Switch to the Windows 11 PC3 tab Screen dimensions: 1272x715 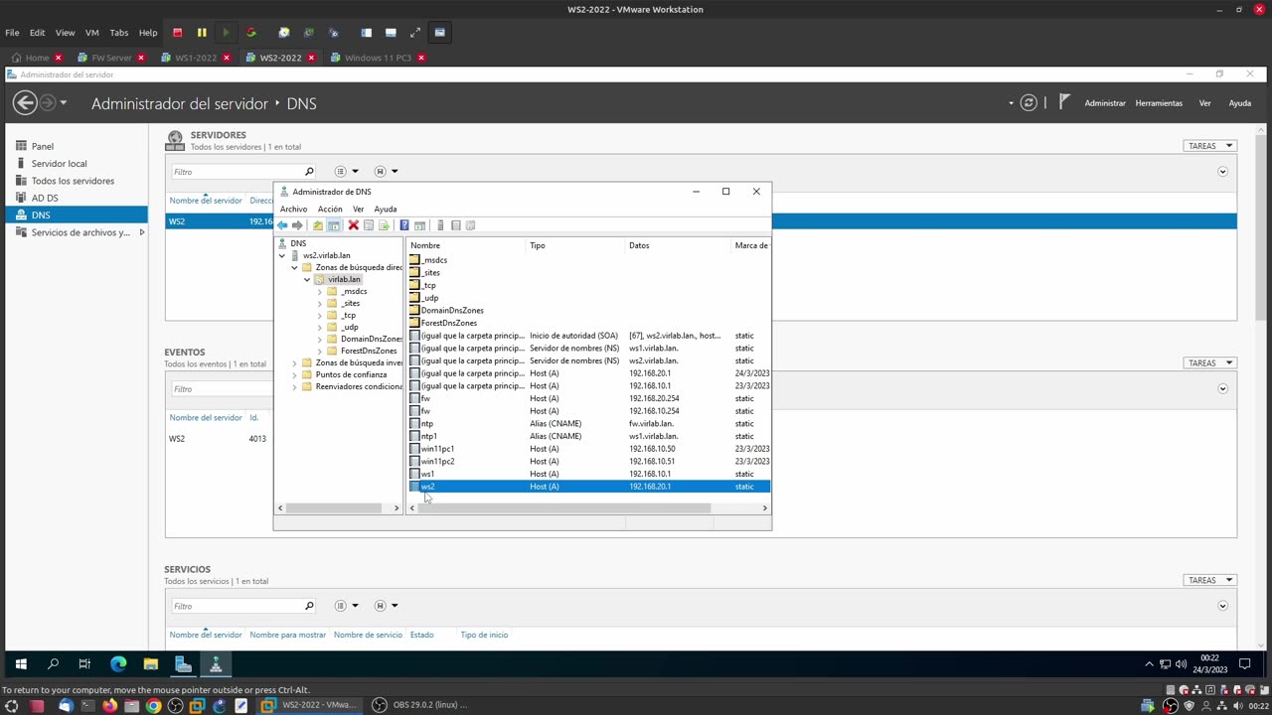coord(378,58)
